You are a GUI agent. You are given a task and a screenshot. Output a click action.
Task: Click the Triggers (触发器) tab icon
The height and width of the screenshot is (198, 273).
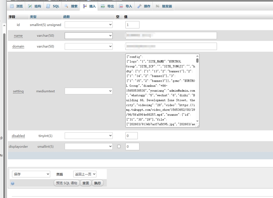click(158, 6)
